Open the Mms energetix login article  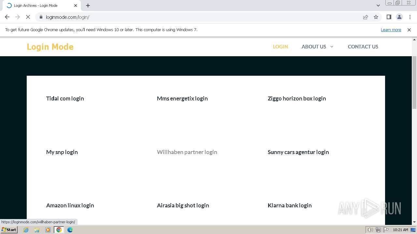[182, 98]
